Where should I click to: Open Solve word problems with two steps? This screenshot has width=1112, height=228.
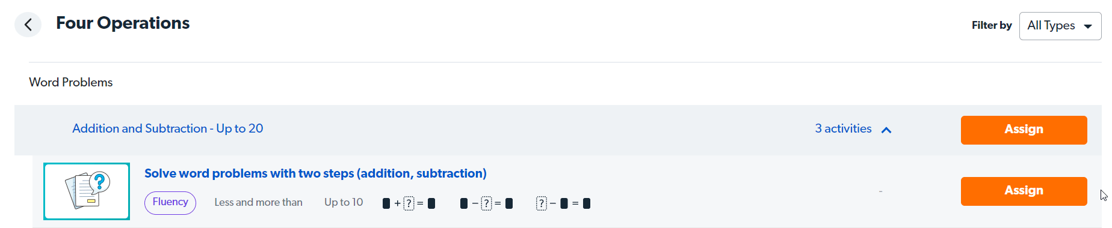coord(315,173)
